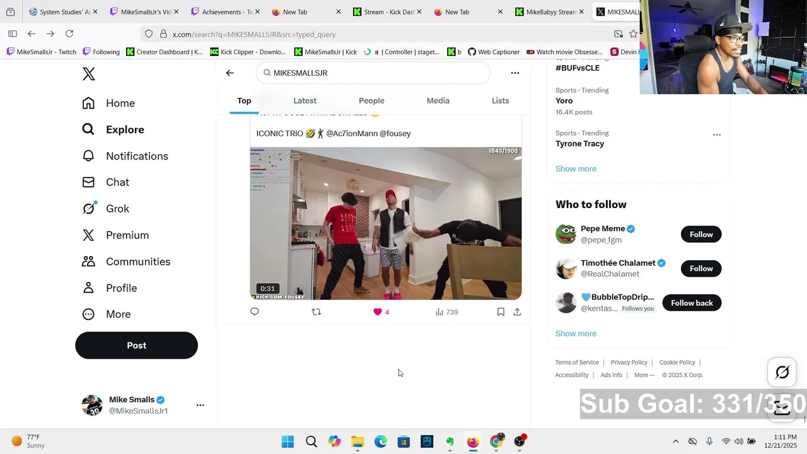Open OBS Studio from taskbar
Viewport: 807px width, 454px height.
(520, 441)
